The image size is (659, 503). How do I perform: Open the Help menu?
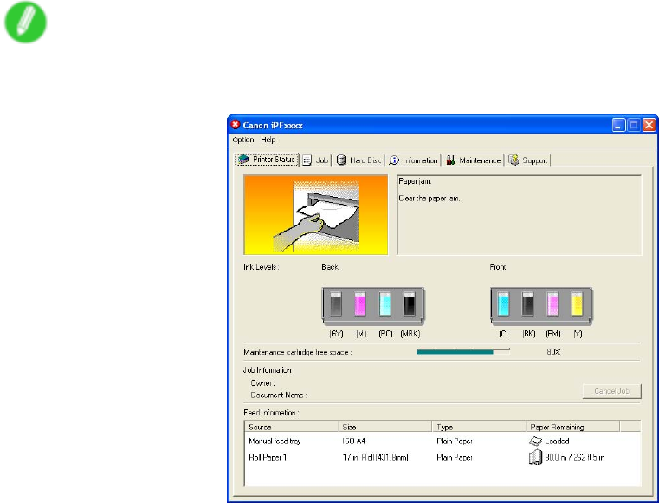(x=268, y=140)
